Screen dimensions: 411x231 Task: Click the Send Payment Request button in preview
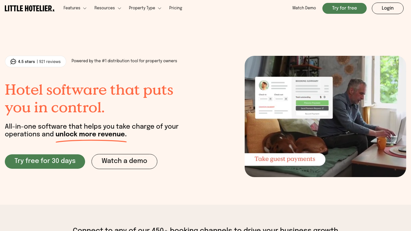pos(312,108)
